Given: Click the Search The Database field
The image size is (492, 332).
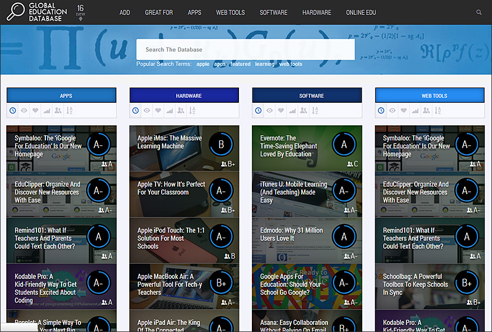Looking at the screenshot, I should pos(245,50).
